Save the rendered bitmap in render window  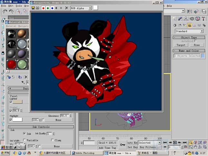pyautogui.click(x=33, y=8)
